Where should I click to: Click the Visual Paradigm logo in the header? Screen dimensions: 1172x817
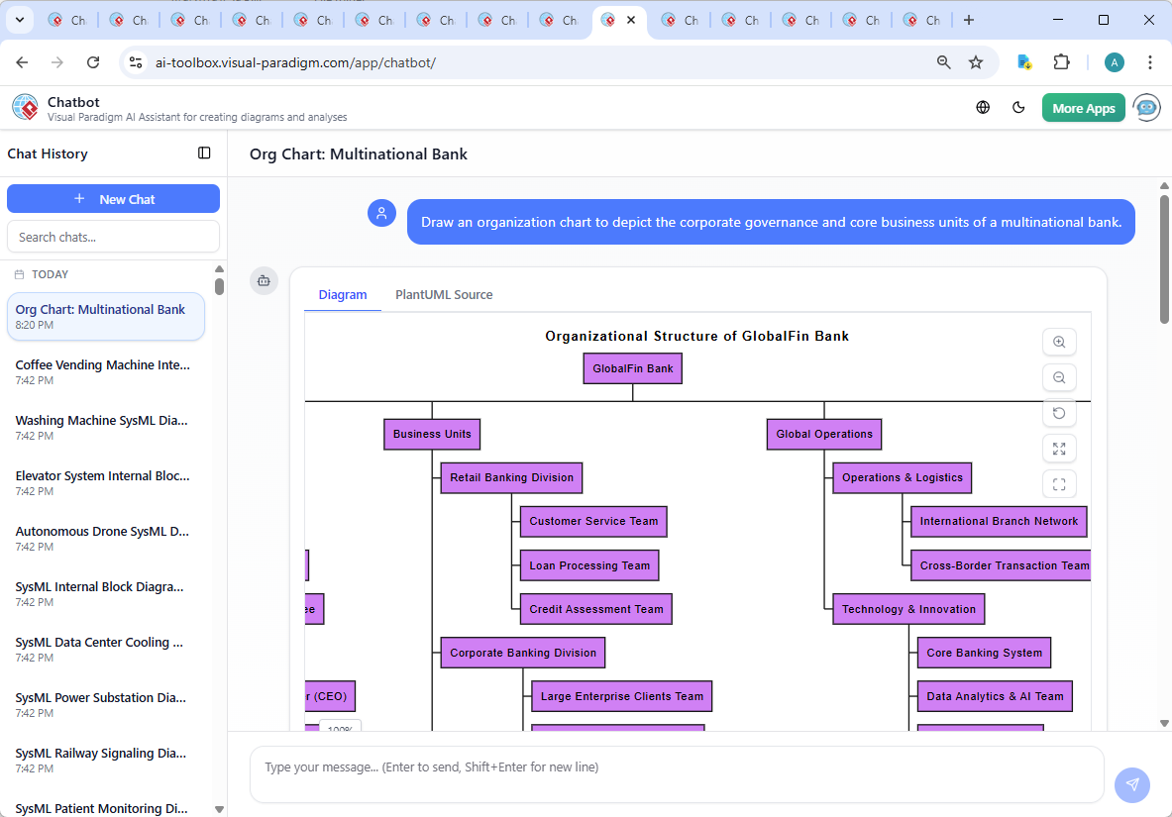click(24, 107)
